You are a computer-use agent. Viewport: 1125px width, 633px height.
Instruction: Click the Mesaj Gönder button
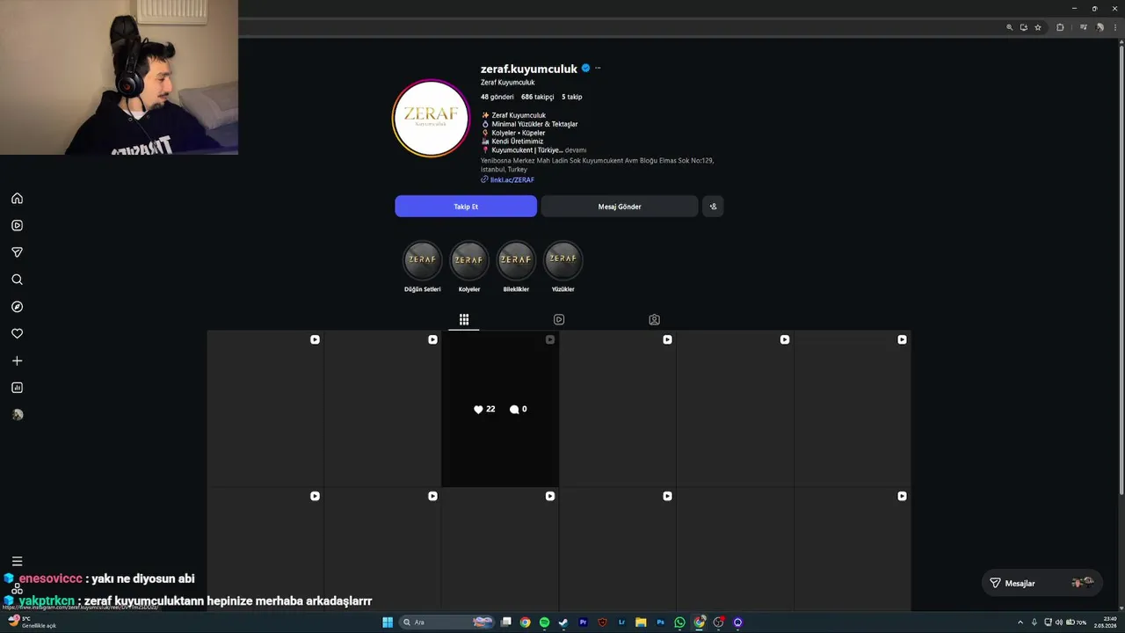point(620,207)
